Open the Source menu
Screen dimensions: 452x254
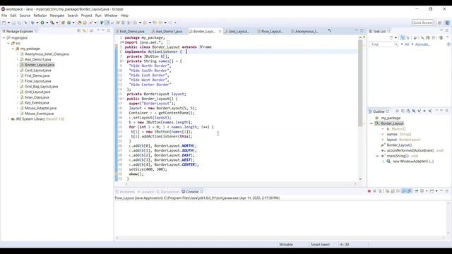[25, 16]
